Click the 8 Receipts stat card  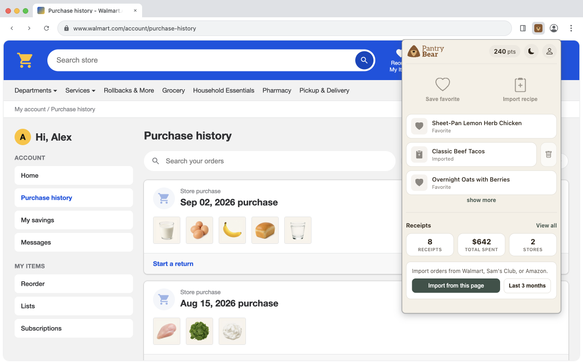pos(430,245)
